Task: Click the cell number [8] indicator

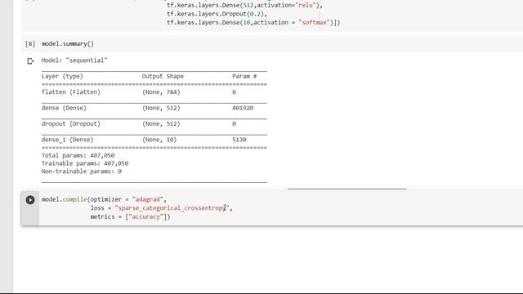Action: [30, 43]
